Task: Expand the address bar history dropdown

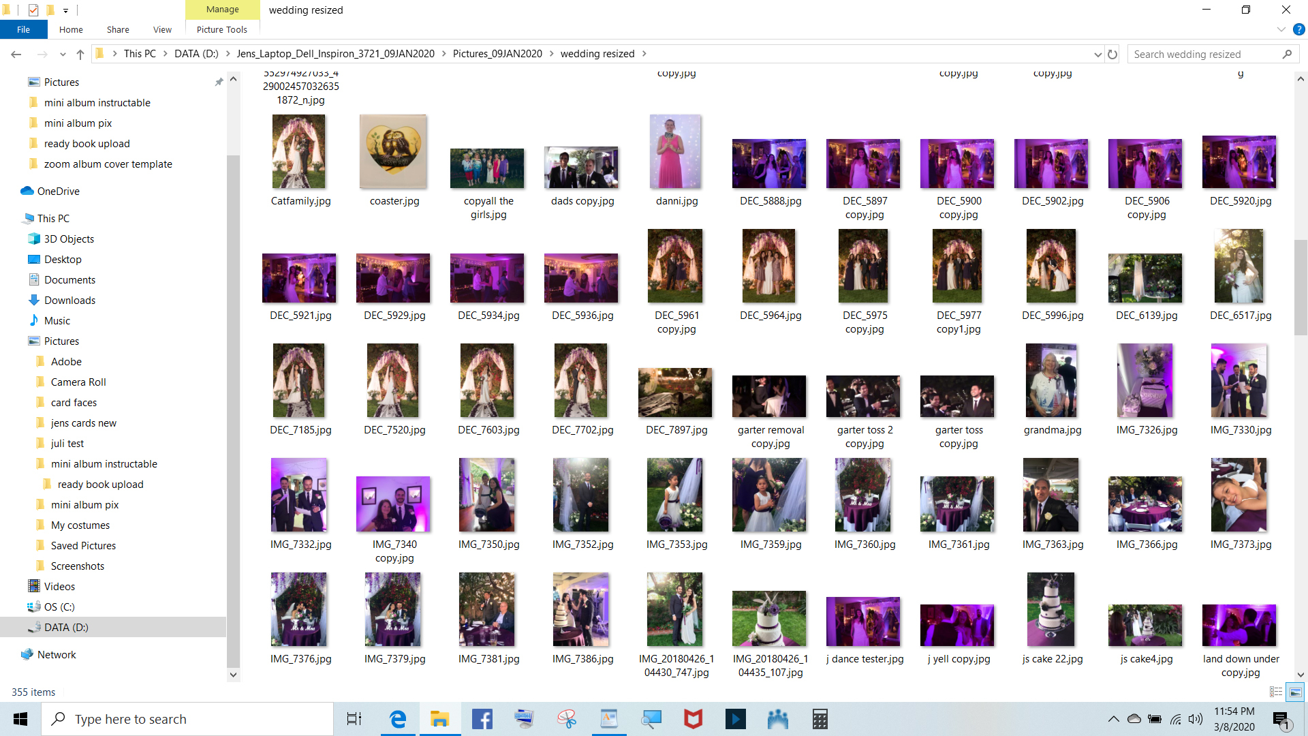Action: tap(1097, 54)
